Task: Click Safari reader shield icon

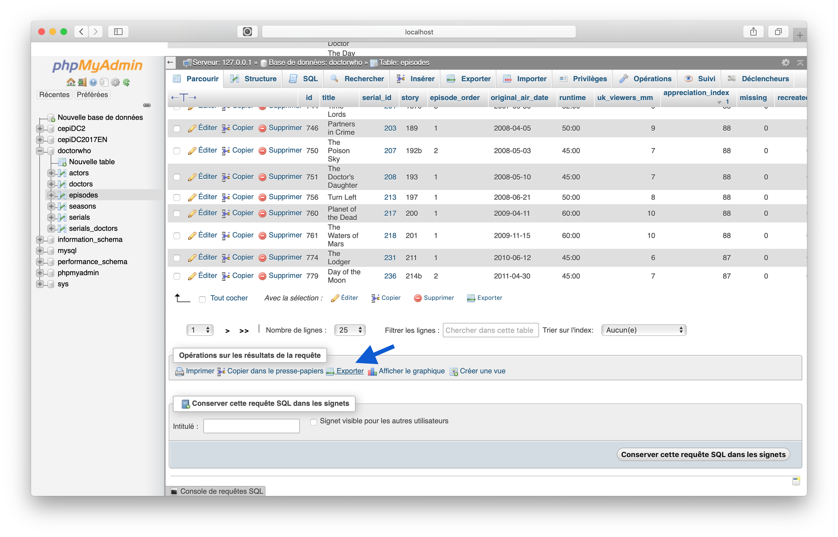Action: [247, 32]
